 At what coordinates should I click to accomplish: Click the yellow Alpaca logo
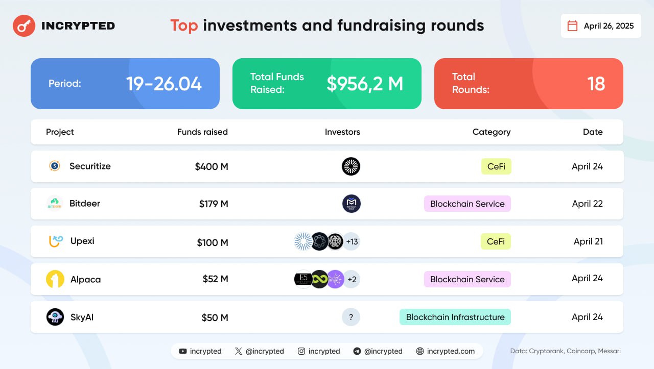pyautogui.click(x=55, y=279)
